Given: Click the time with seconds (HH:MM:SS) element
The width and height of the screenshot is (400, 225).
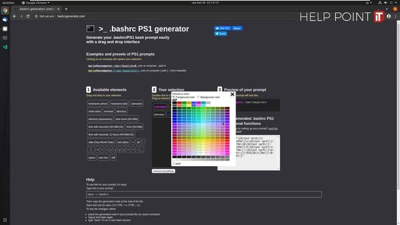Looking at the screenshot, I should coord(106,126).
